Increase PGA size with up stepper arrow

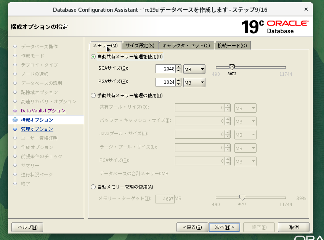[178, 80]
